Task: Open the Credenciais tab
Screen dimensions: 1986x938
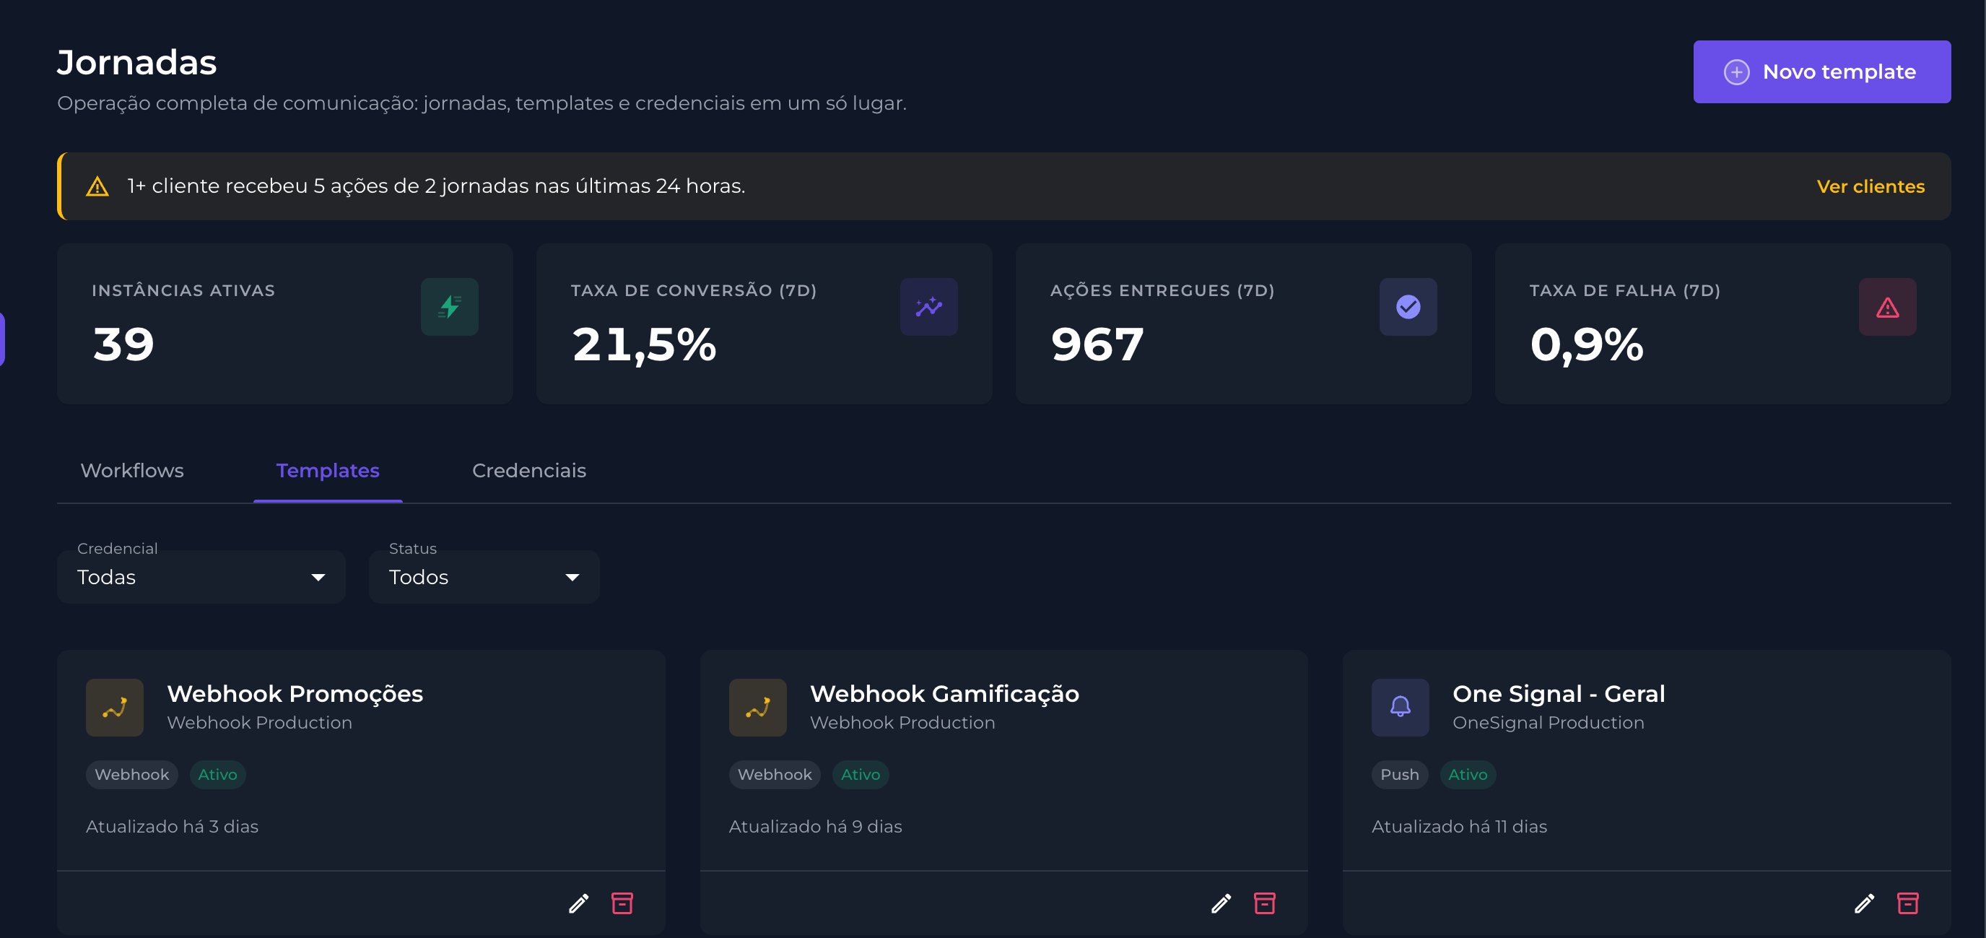Action: (529, 471)
